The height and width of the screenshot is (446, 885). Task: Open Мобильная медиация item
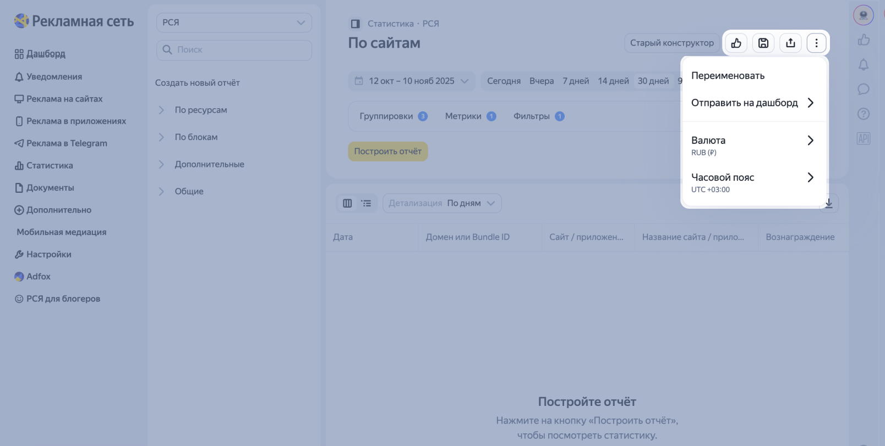click(x=62, y=232)
